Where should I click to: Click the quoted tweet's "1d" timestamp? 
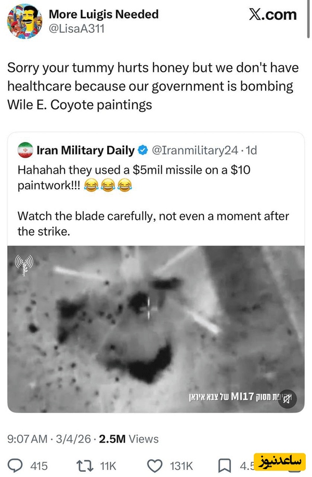[251, 151]
